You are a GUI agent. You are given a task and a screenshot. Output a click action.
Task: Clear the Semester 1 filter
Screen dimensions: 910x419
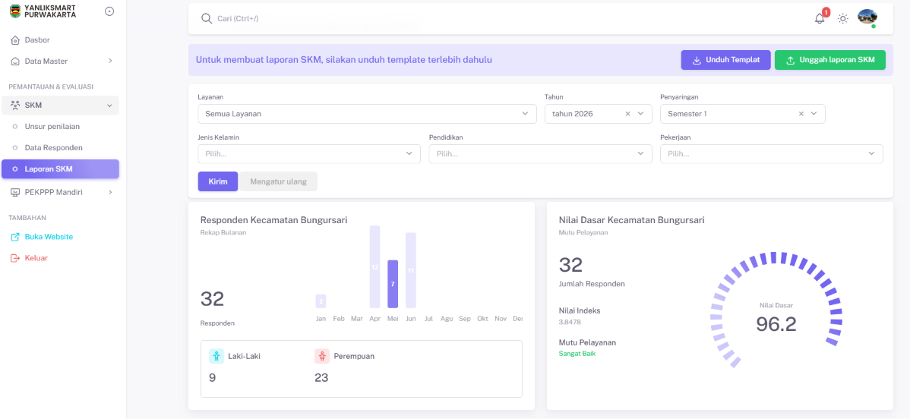801,114
